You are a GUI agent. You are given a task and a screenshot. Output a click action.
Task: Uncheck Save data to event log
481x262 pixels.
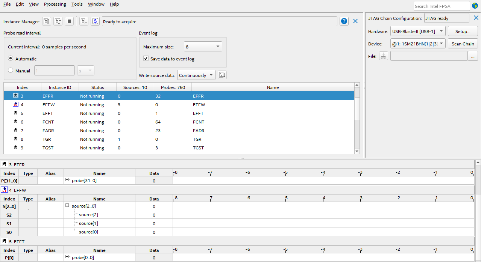[146, 59]
